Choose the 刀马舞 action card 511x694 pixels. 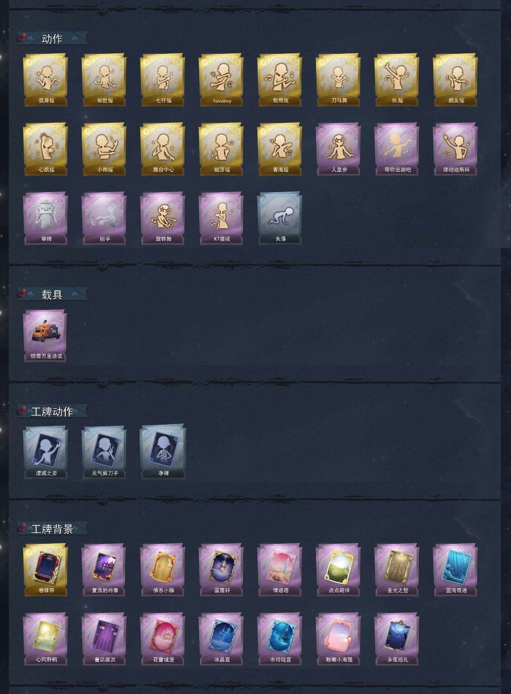(x=338, y=80)
